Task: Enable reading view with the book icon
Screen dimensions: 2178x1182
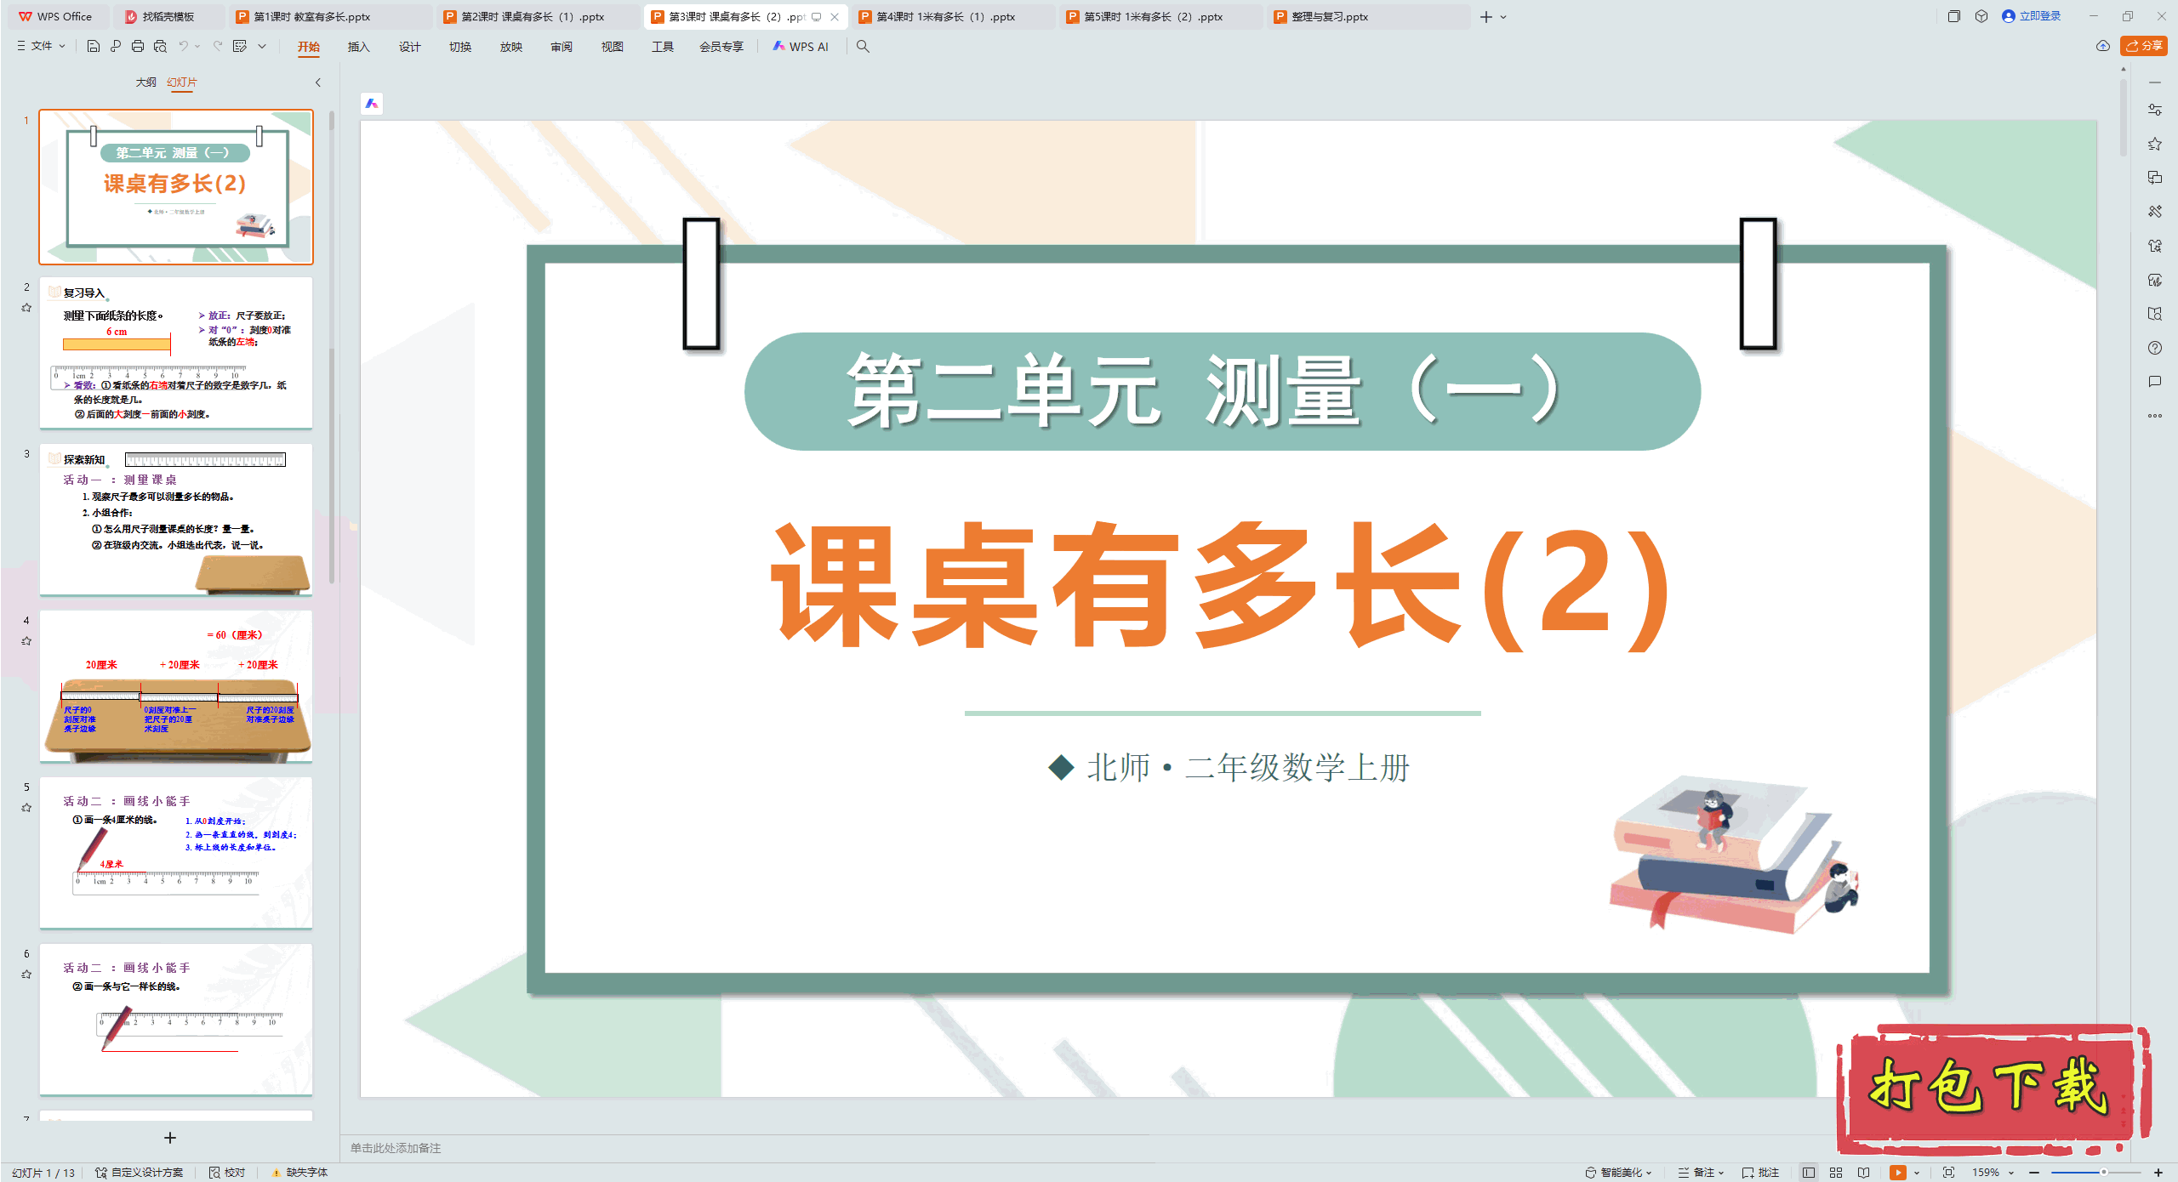Action: coord(1863,1172)
